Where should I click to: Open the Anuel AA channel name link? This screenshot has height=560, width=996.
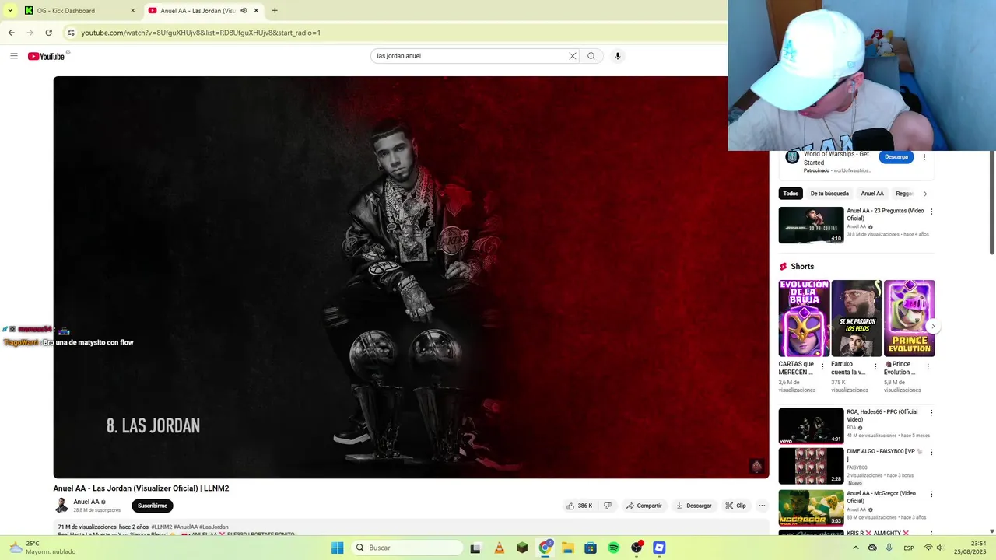click(x=86, y=502)
